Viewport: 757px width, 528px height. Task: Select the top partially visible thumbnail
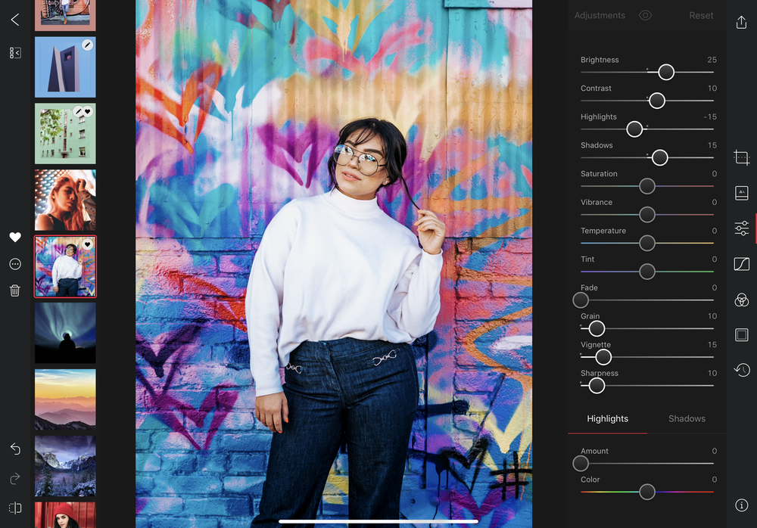(x=65, y=15)
